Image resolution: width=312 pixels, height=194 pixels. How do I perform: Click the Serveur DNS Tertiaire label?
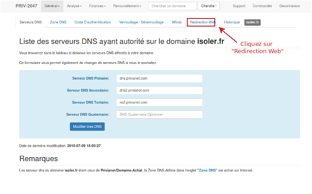(x=90, y=103)
